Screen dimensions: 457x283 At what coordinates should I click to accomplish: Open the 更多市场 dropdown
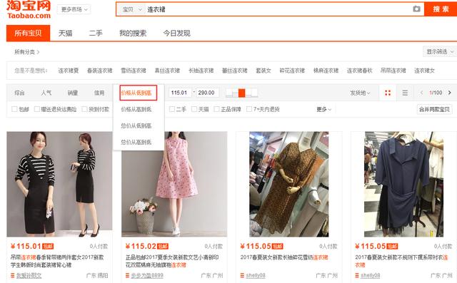click(74, 9)
